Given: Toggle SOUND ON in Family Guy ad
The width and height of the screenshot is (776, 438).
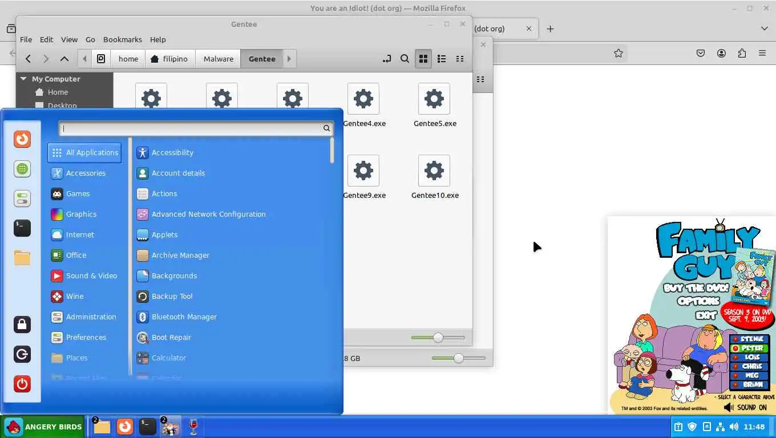Looking at the screenshot, I should pos(745,407).
